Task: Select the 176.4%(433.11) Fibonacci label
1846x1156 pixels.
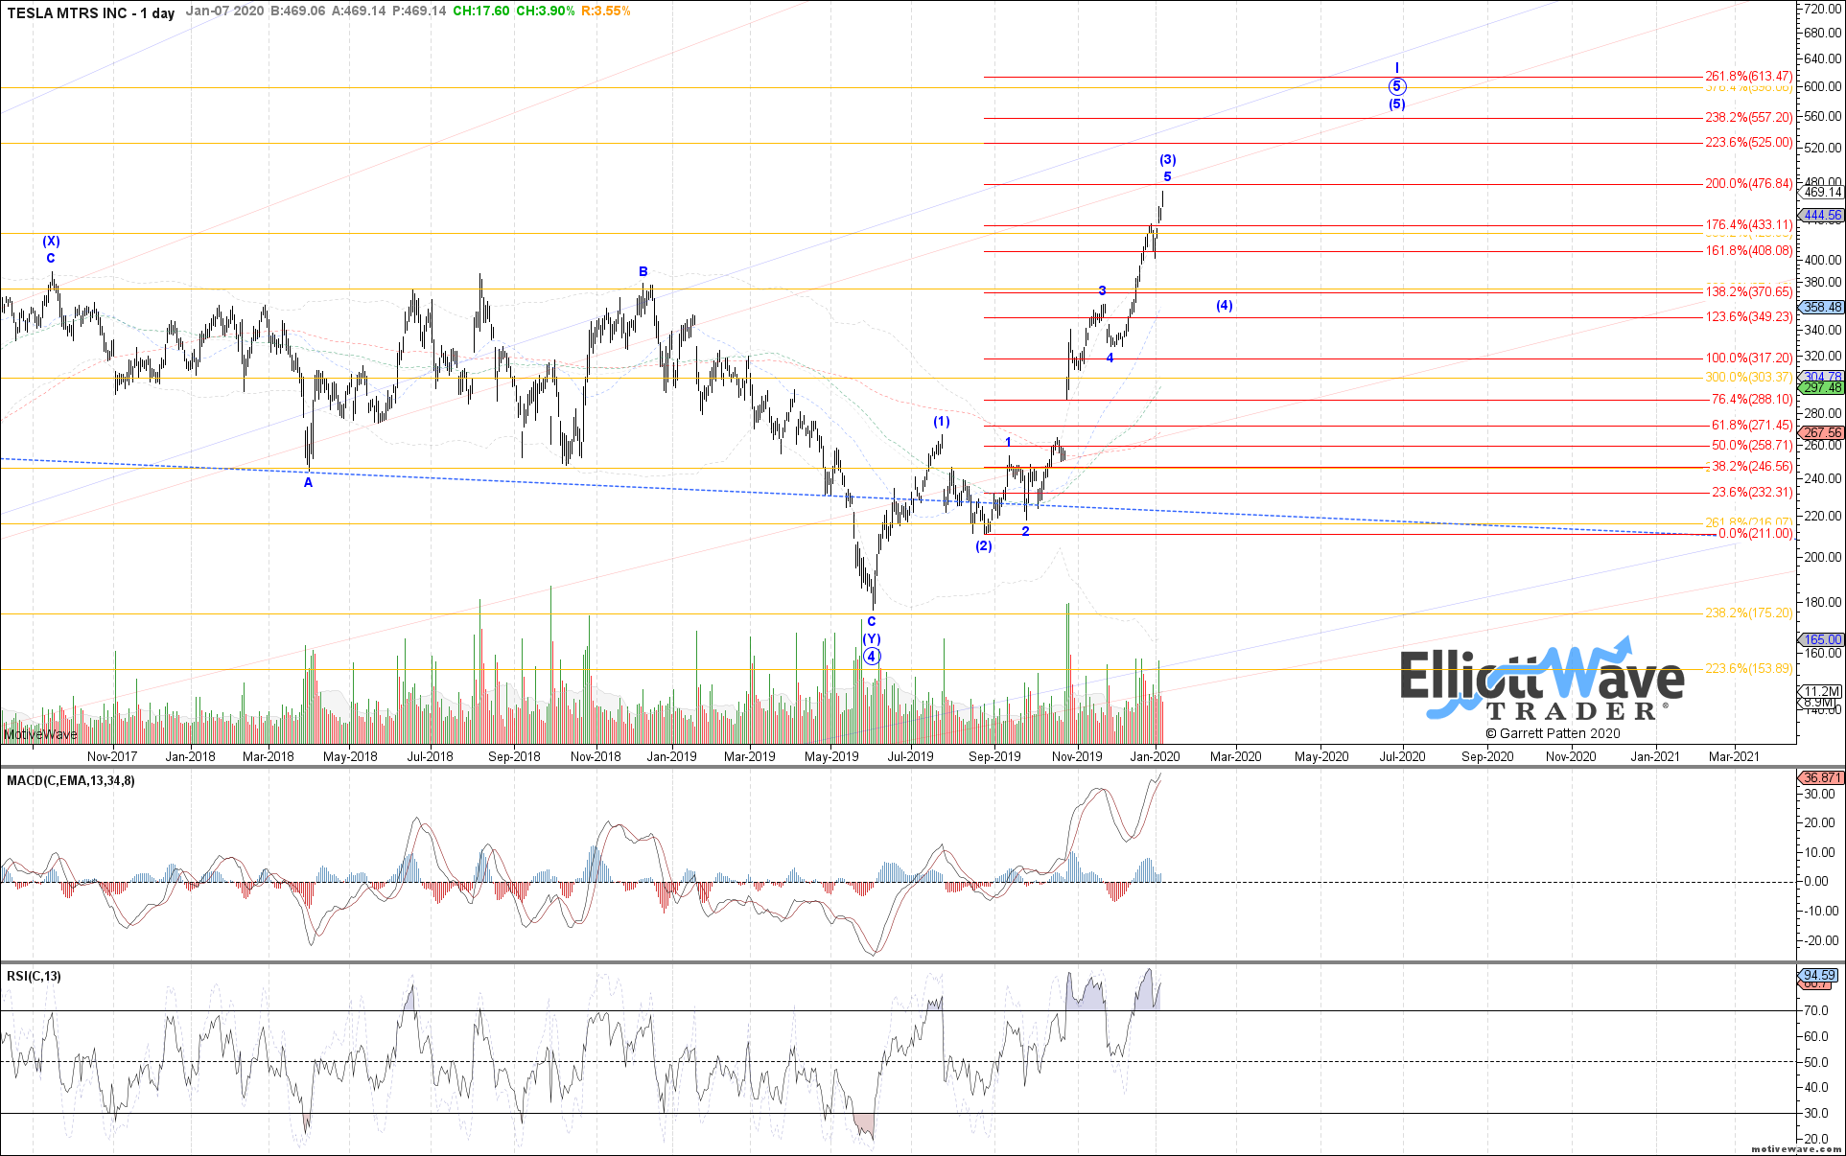Action: tap(1748, 225)
